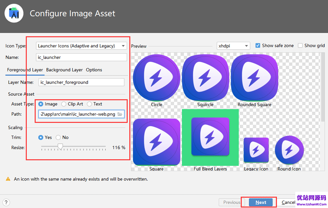This screenshot has width=328, height=208.
Task: Open the Options tab
Action: pyautogui.click(x=94, y=70)
